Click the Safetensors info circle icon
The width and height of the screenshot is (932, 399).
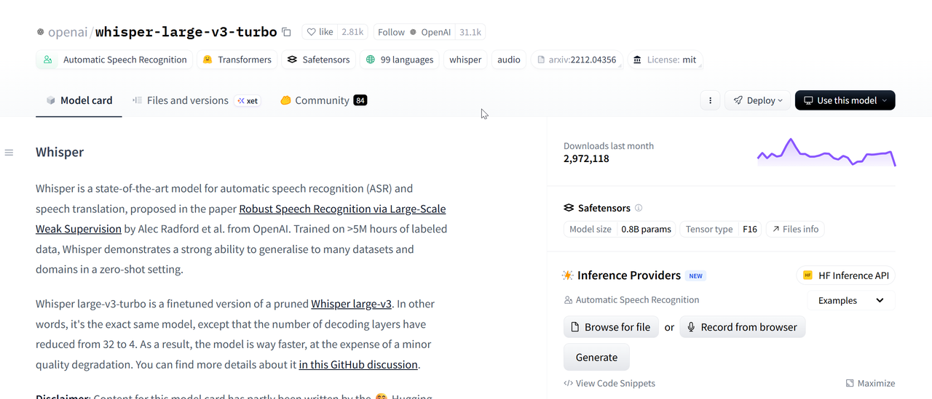(639, 208)
